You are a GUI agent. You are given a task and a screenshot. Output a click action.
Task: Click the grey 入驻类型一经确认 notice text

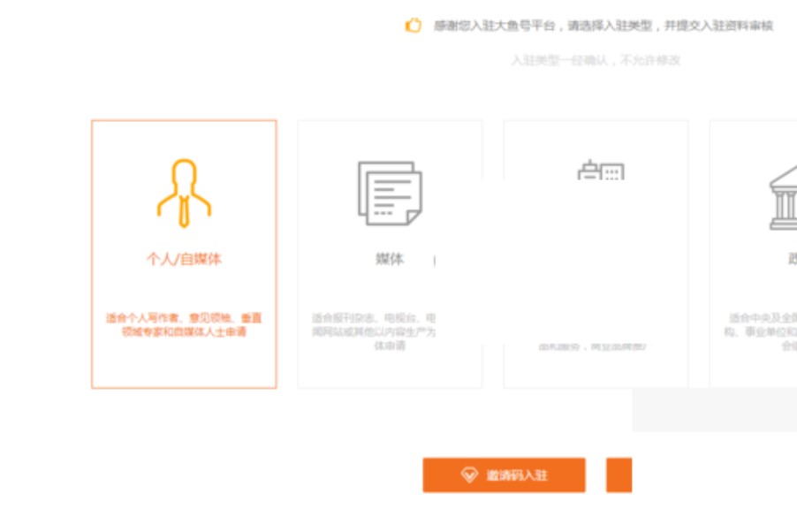(x=596, y=60)
